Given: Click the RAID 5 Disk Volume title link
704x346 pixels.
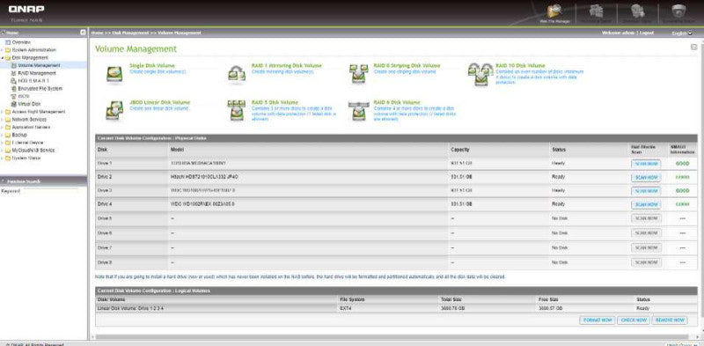Looking at the screenshot, I should [275, 102].
